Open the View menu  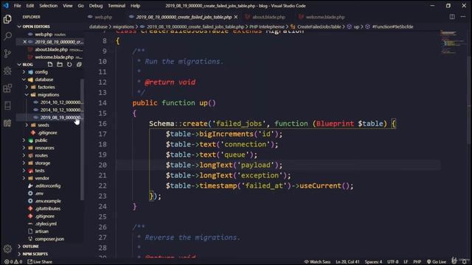click(67, 6)
